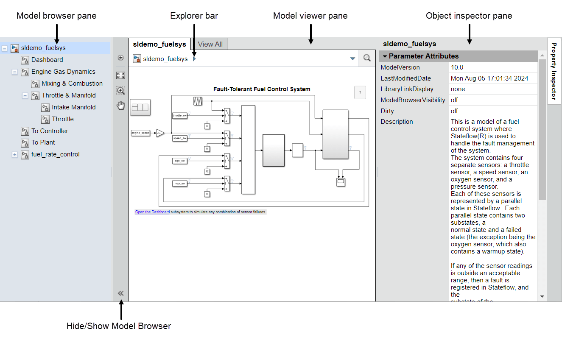Screen dimensions: 562x340
Task: Expand the fuel_rate_control tree node
Action: (15, 154)
